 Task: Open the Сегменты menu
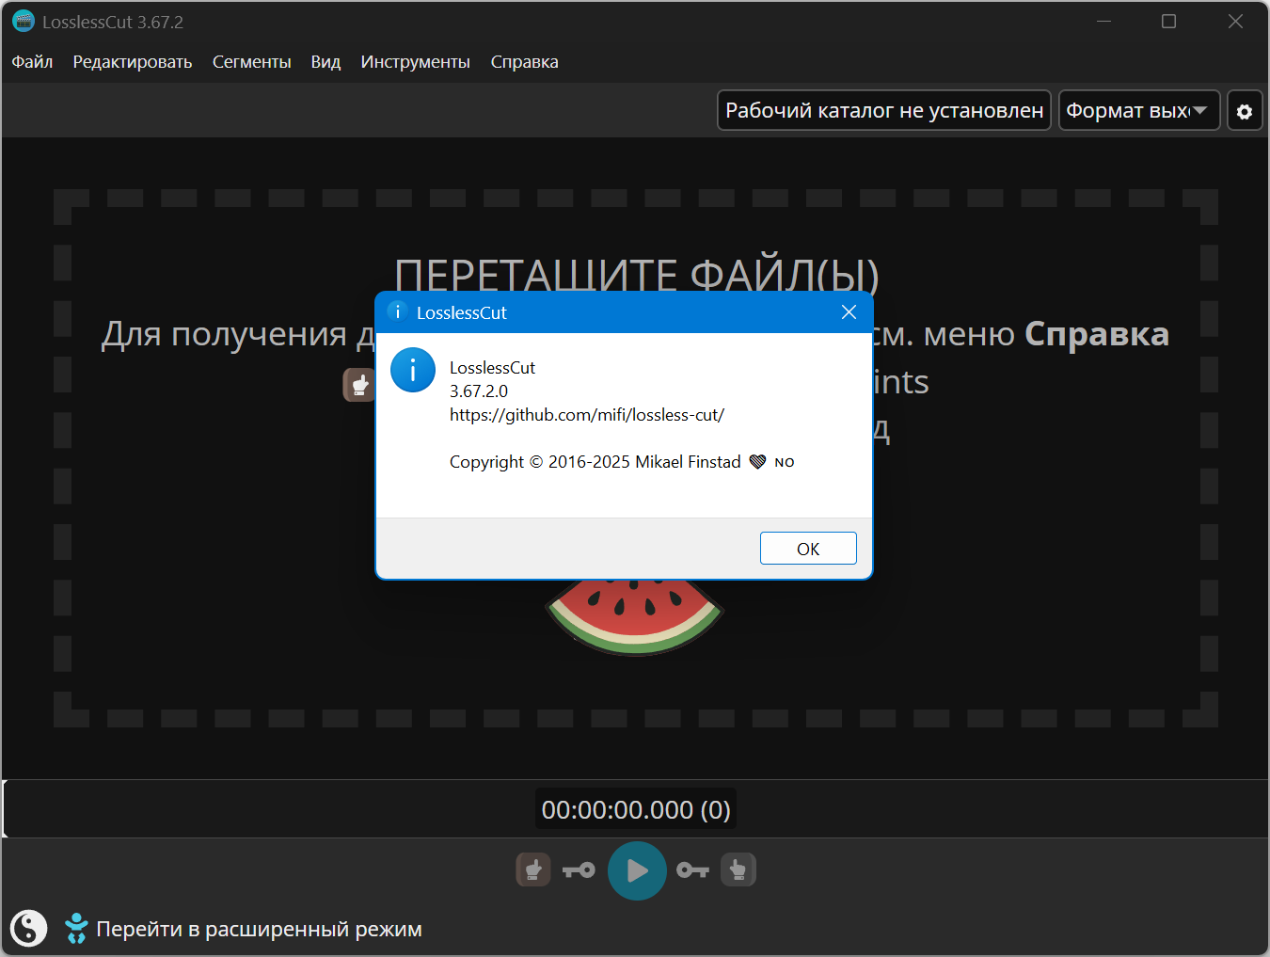[x=251, y=62]
